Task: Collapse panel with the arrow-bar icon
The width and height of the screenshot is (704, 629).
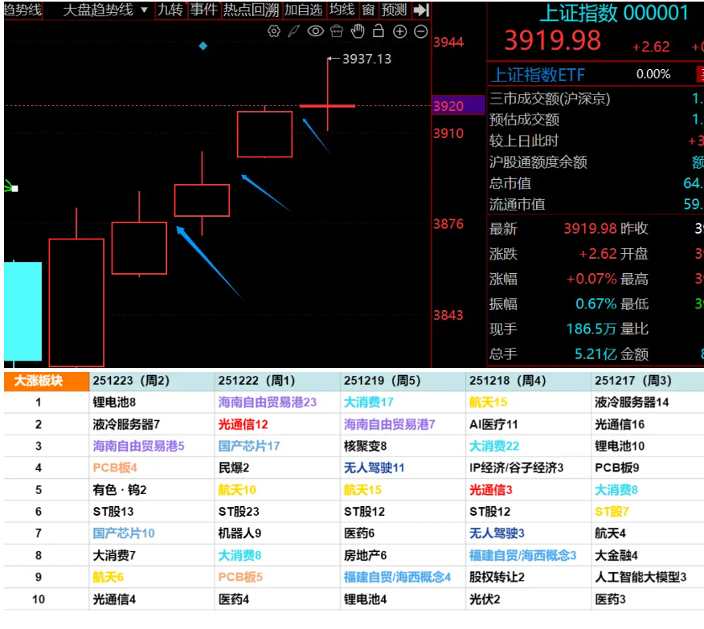Action: [x=422, y=10]
